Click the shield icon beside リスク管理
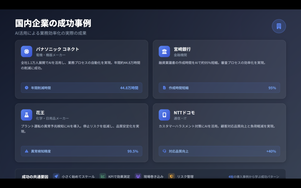 point(171,176)
